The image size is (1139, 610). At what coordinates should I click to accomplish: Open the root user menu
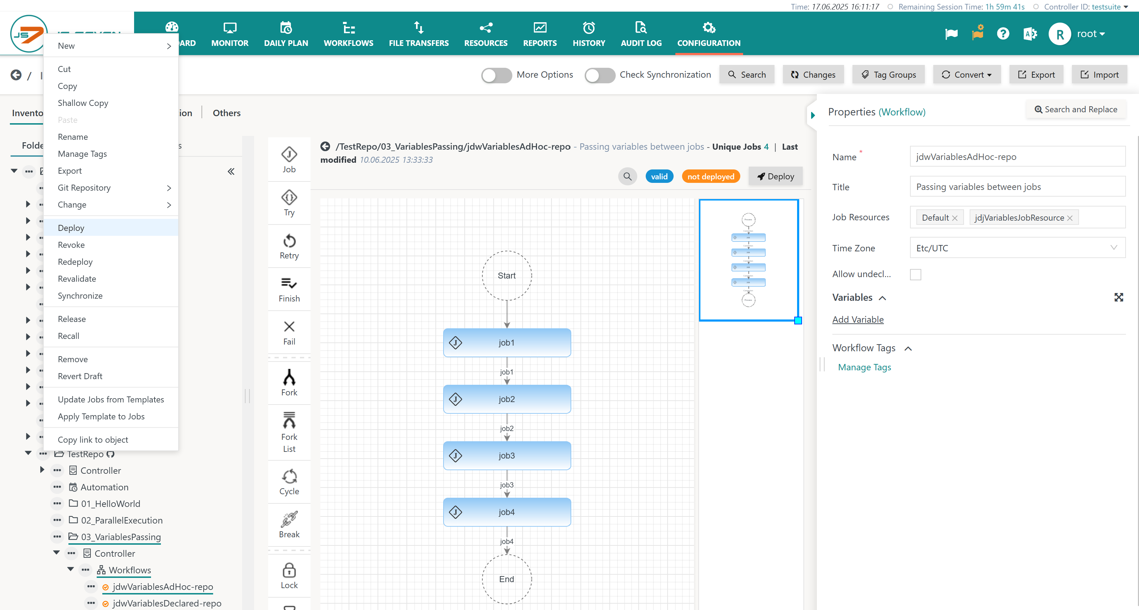1077,34
